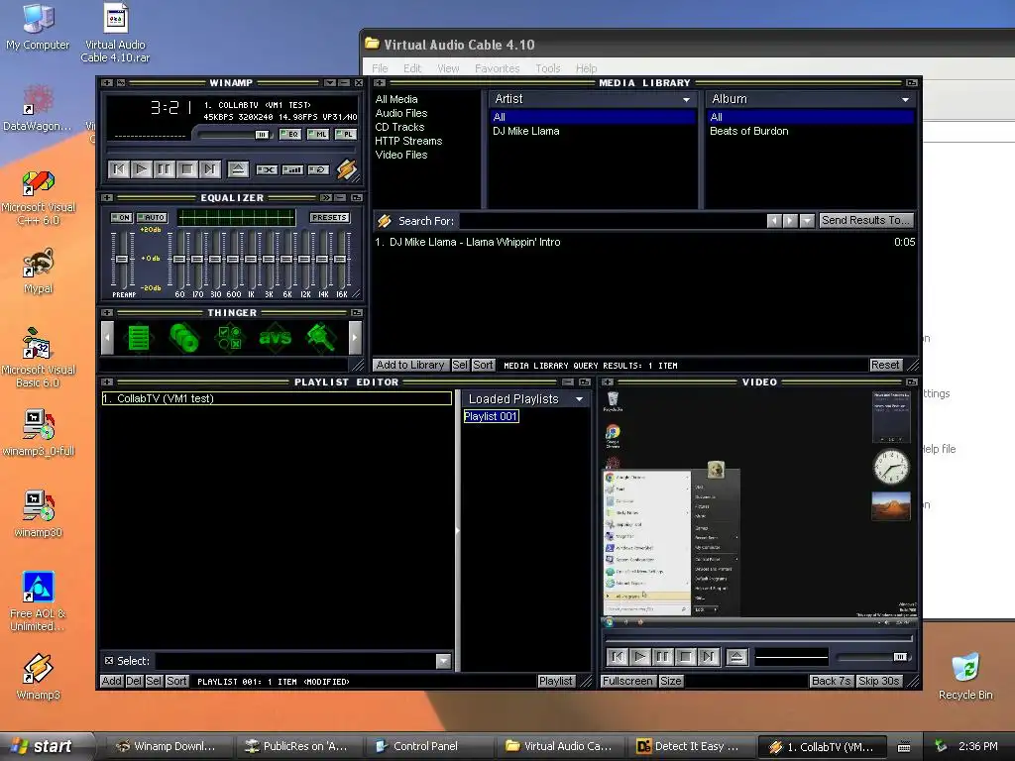Click playlist editor Add button
Image resolution: width=1015 pixels, height=761 pixels.
(x=111, y=681)
